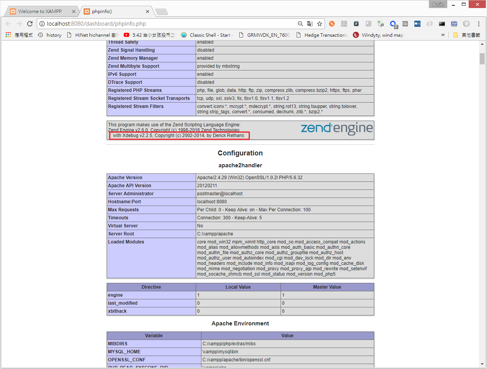Click the Cb extension icon
The width and height of the screenshot is (487, 369).
click(406, 24)
